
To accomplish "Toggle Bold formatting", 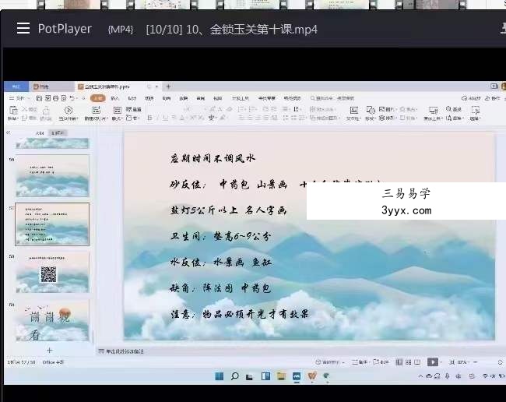I will [149, 118].
